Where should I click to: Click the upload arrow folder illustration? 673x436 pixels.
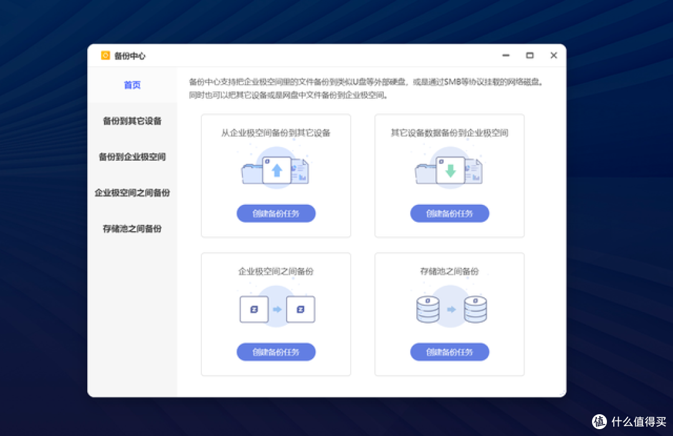tap(275, 169)
